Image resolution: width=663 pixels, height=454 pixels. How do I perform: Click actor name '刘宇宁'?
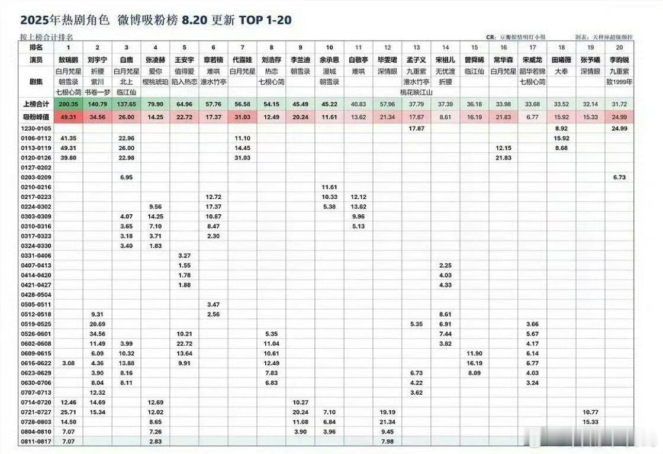(x=97, y=60)
